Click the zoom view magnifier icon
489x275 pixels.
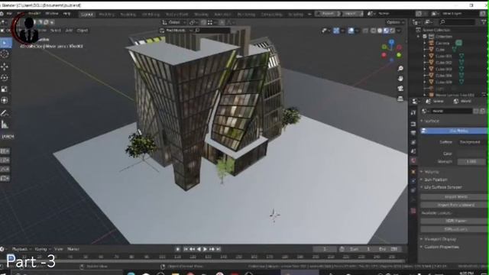[x=400, y=69]
